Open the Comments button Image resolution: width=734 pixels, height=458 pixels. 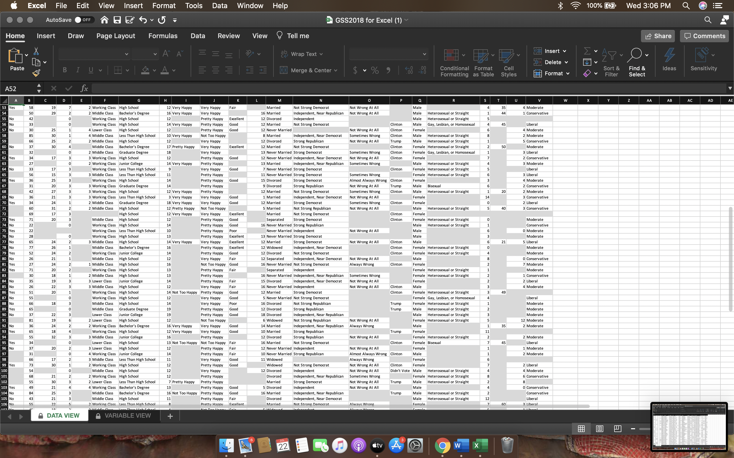point(704,36)
